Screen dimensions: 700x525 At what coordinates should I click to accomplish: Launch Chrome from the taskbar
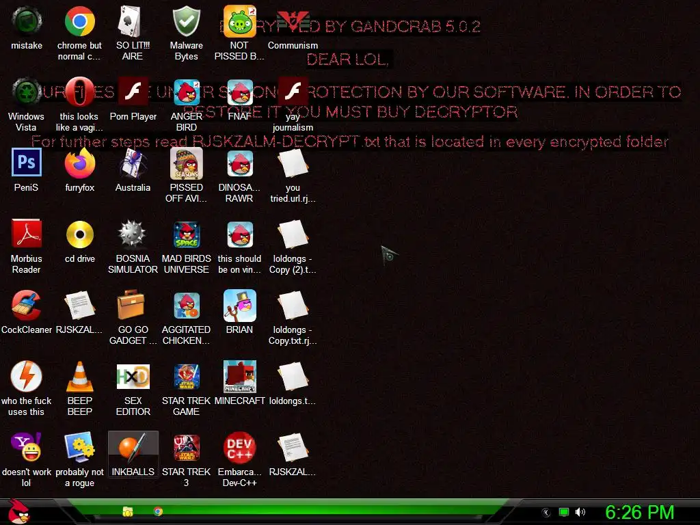(x=158, y=511)
